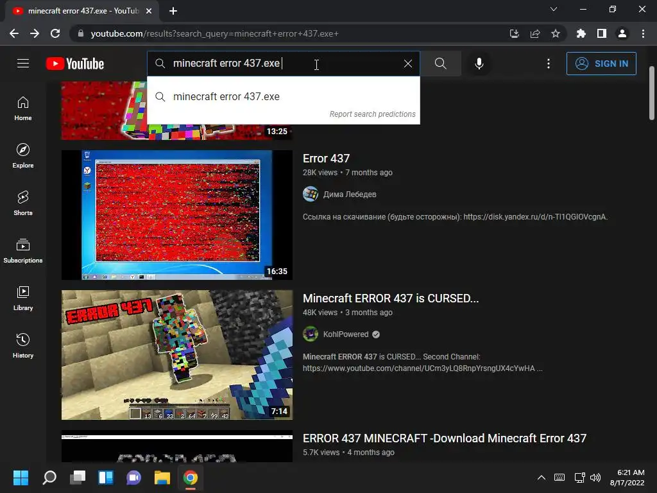This screenshot has width=657, height=493.
Task: Go to Home in sidebar
Action: [x=23, y=108]
